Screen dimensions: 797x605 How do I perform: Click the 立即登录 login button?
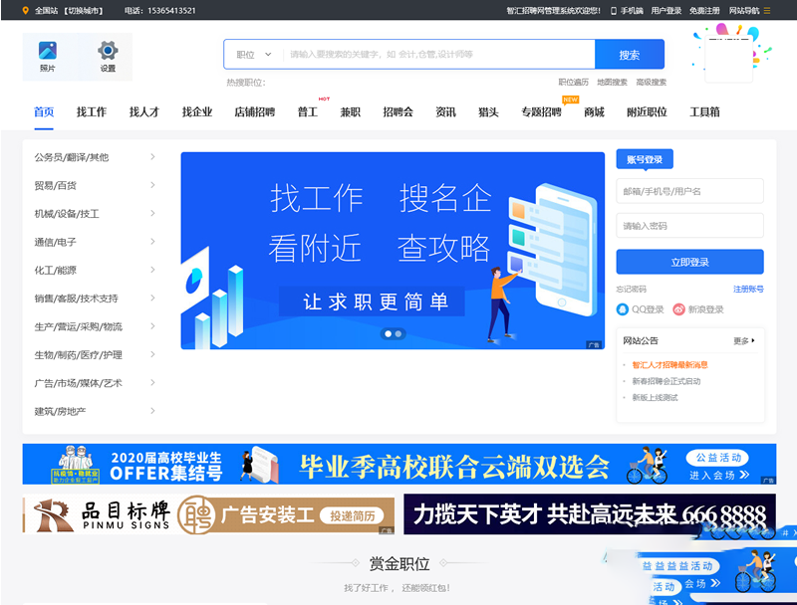click(689, 262)
